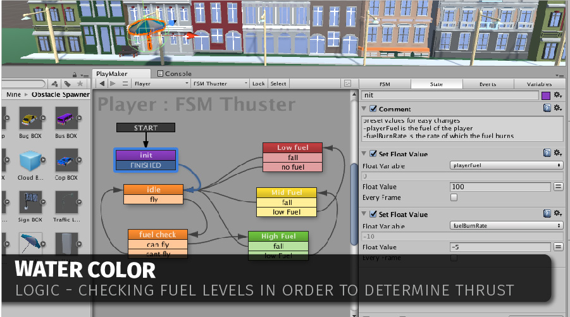This screenshot has width=570, height=317.
Task: Enable Every Frame for playerFuel
Action: pos(454,197)
